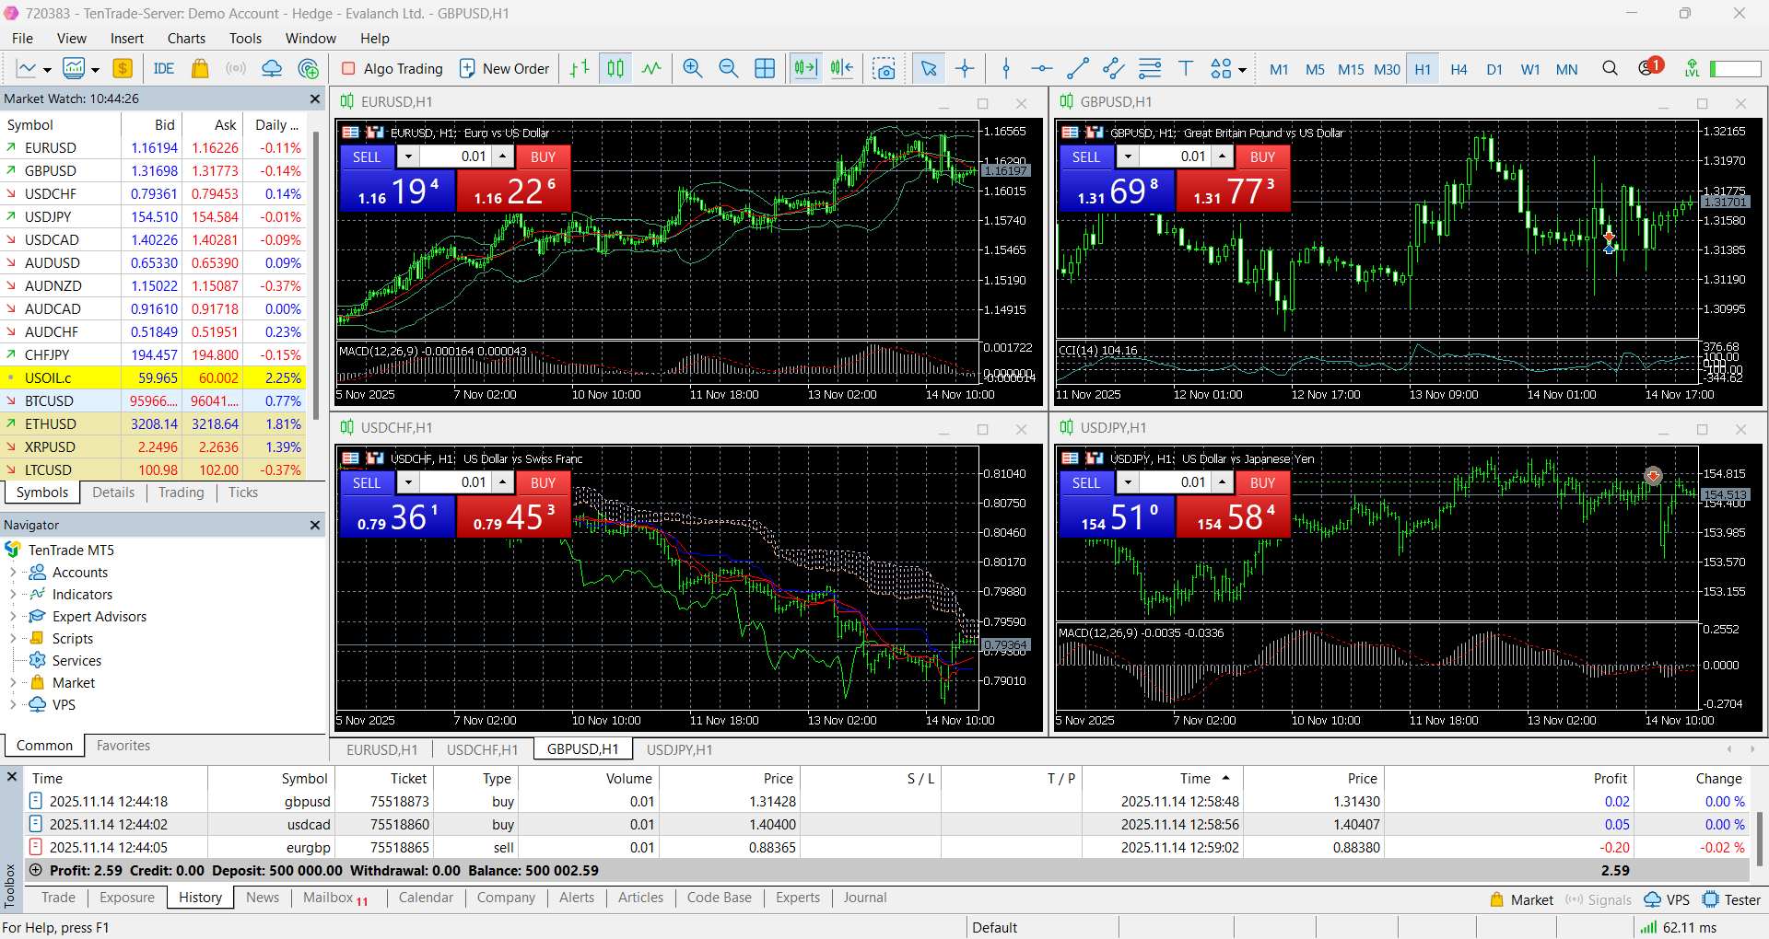1769x939 pixels.
Task: Select the crosshair cursor tool
Action: (x=965, y=69)
